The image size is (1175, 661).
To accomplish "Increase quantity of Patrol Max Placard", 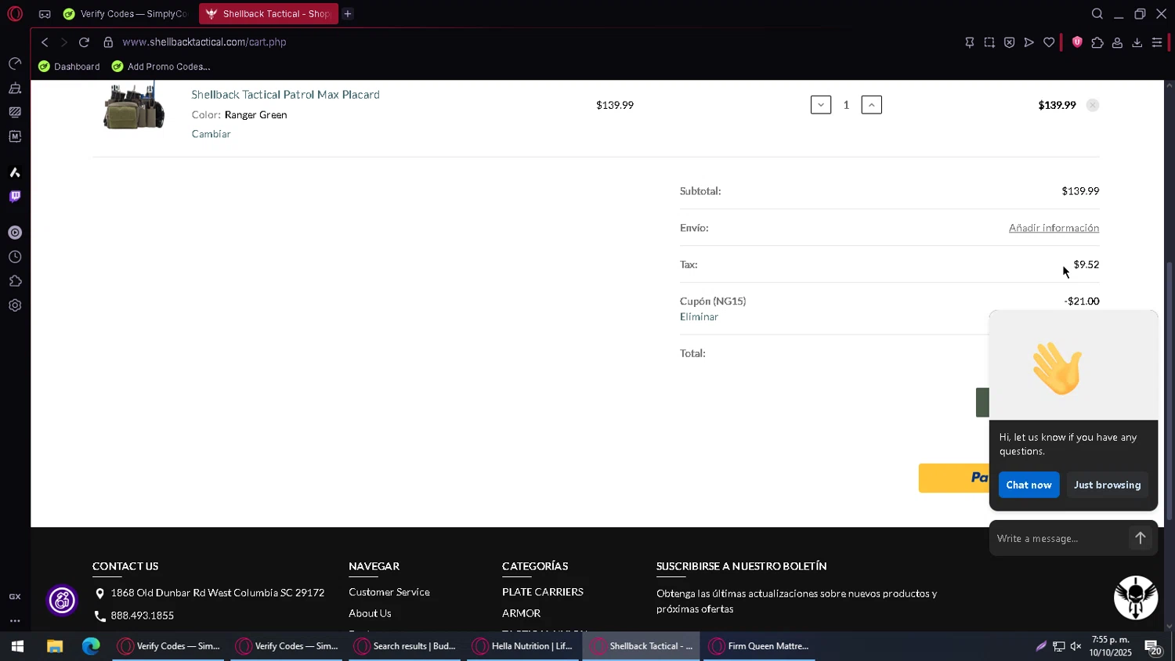I will [872, 105].
